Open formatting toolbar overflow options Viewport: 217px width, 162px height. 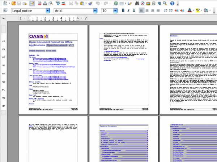tap(214, 11)
